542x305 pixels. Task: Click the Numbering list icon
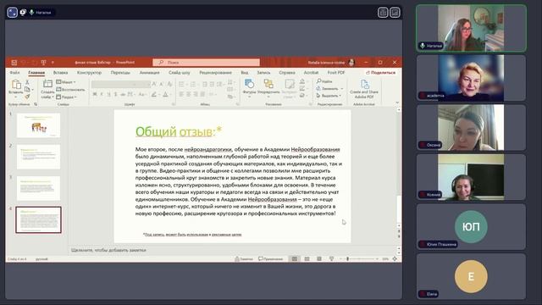193,84
